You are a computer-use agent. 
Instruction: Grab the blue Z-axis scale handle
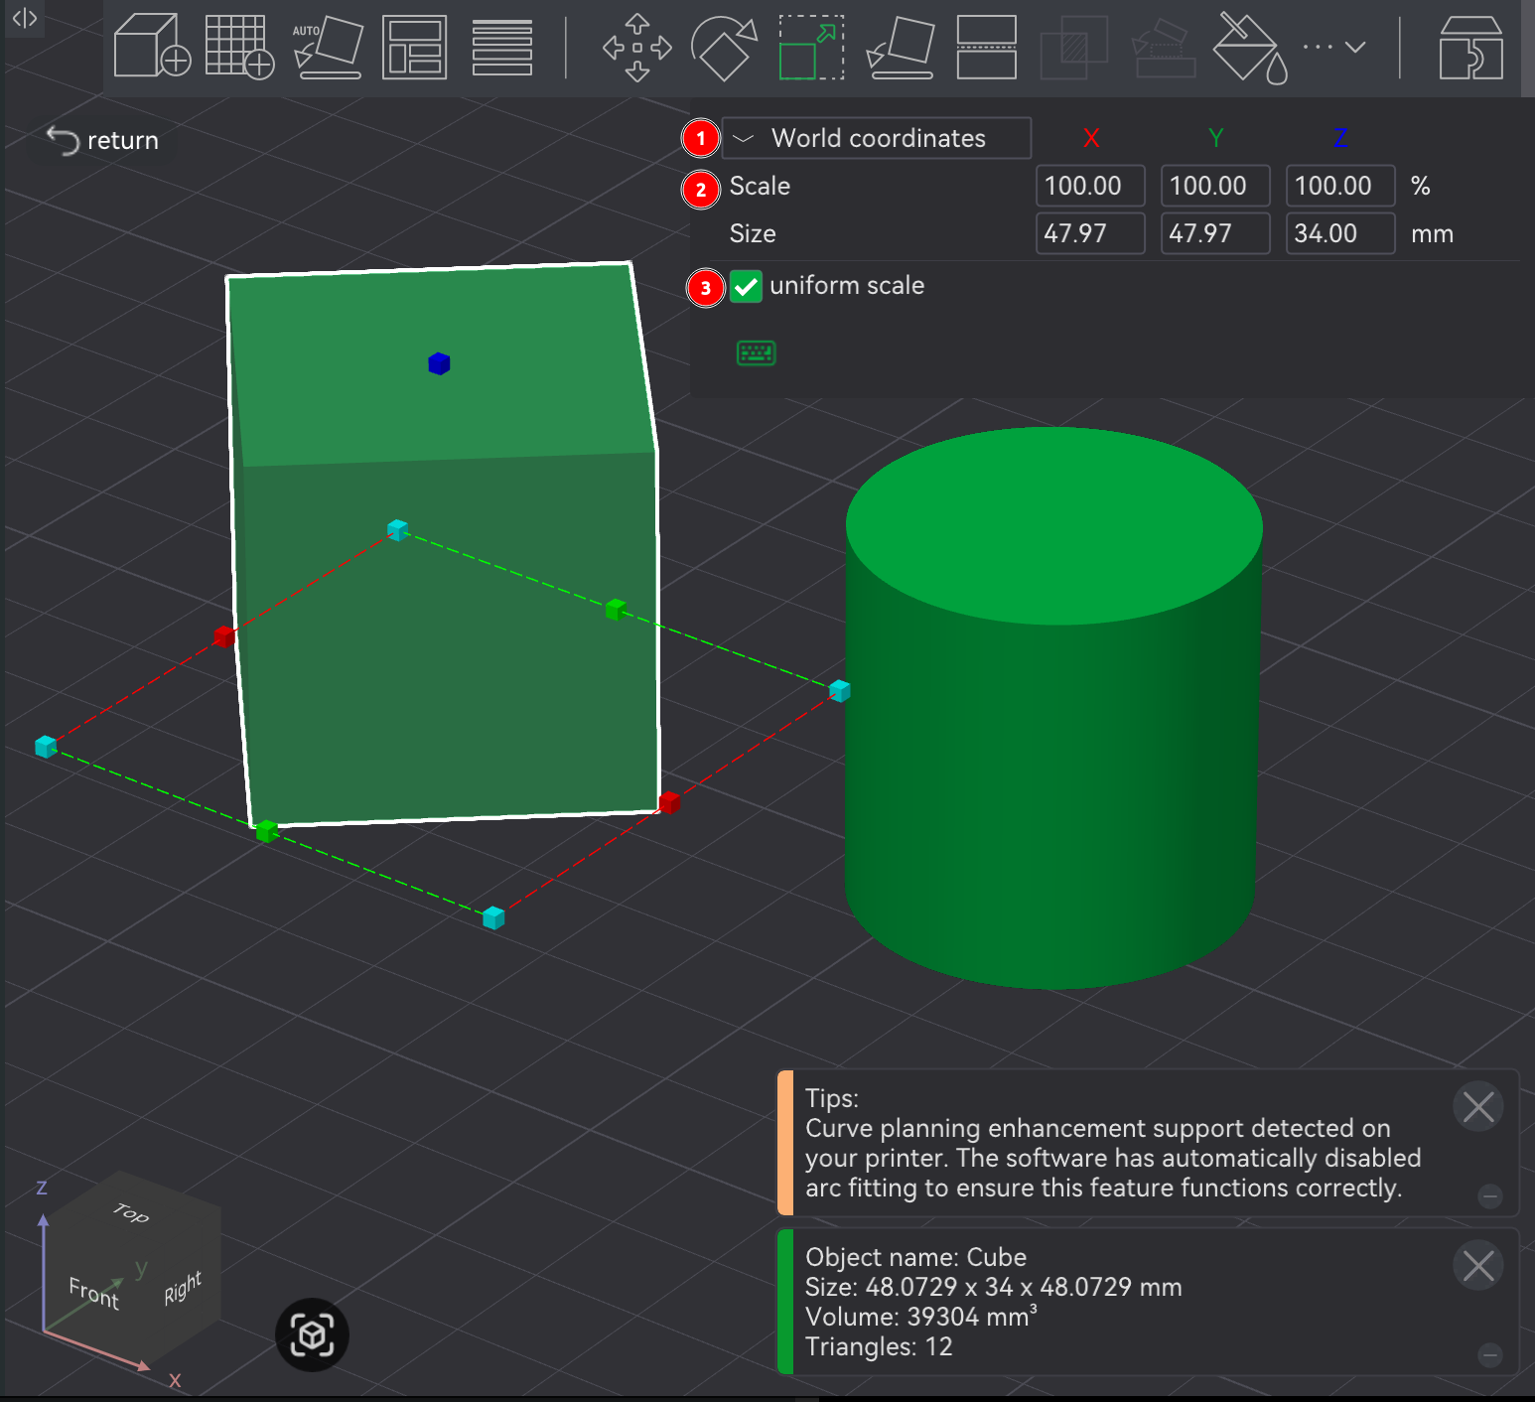coord(439,363)
